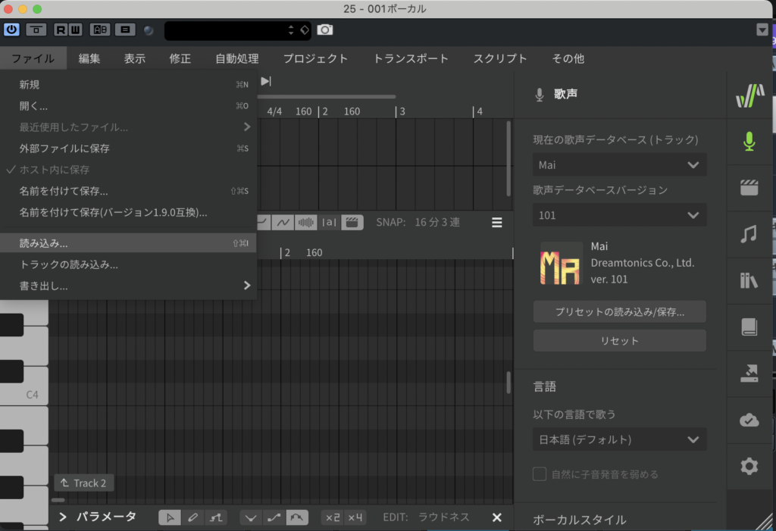Open the voice database version 101 dropdown

coord(619,215)
